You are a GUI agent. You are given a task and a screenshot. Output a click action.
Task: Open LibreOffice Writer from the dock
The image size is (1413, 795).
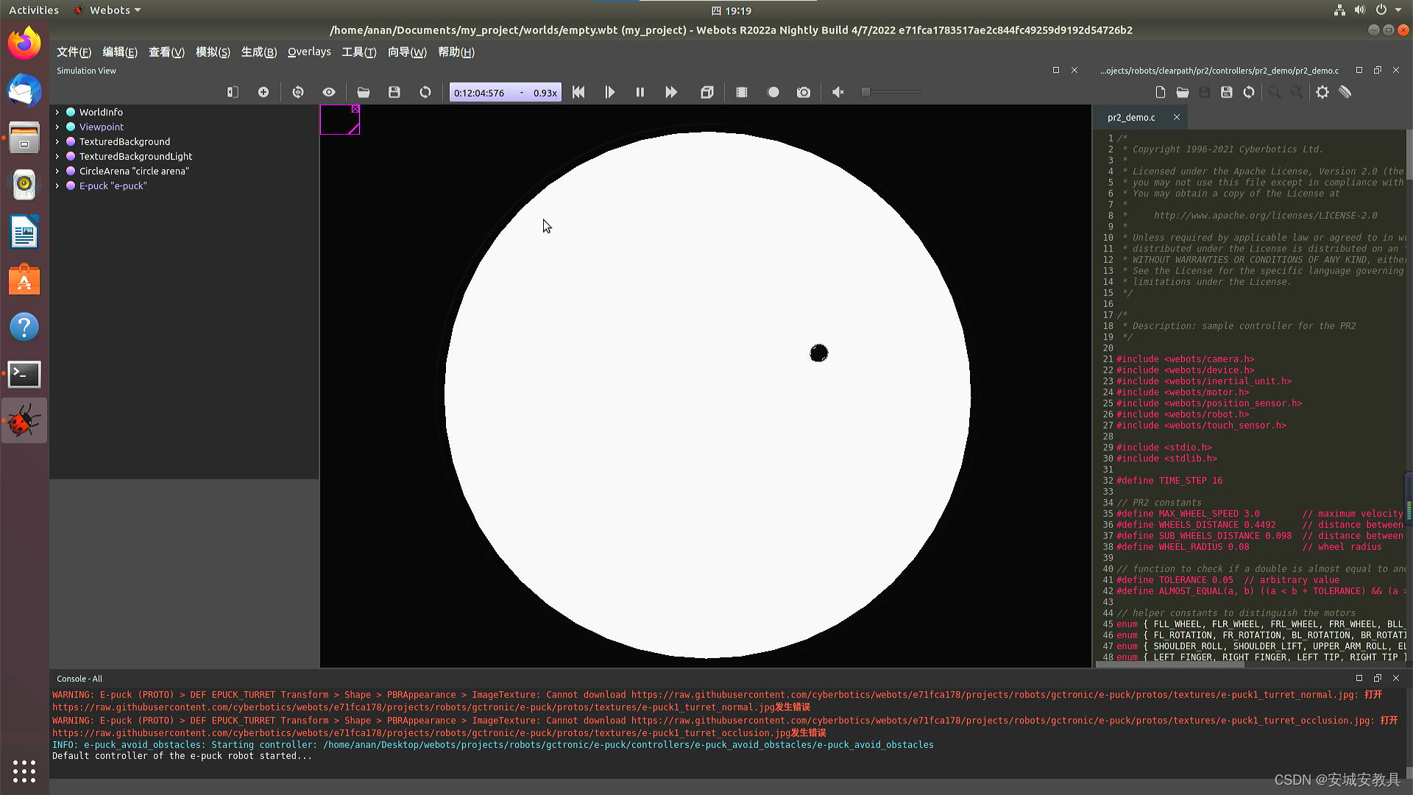tap(24, 233)
